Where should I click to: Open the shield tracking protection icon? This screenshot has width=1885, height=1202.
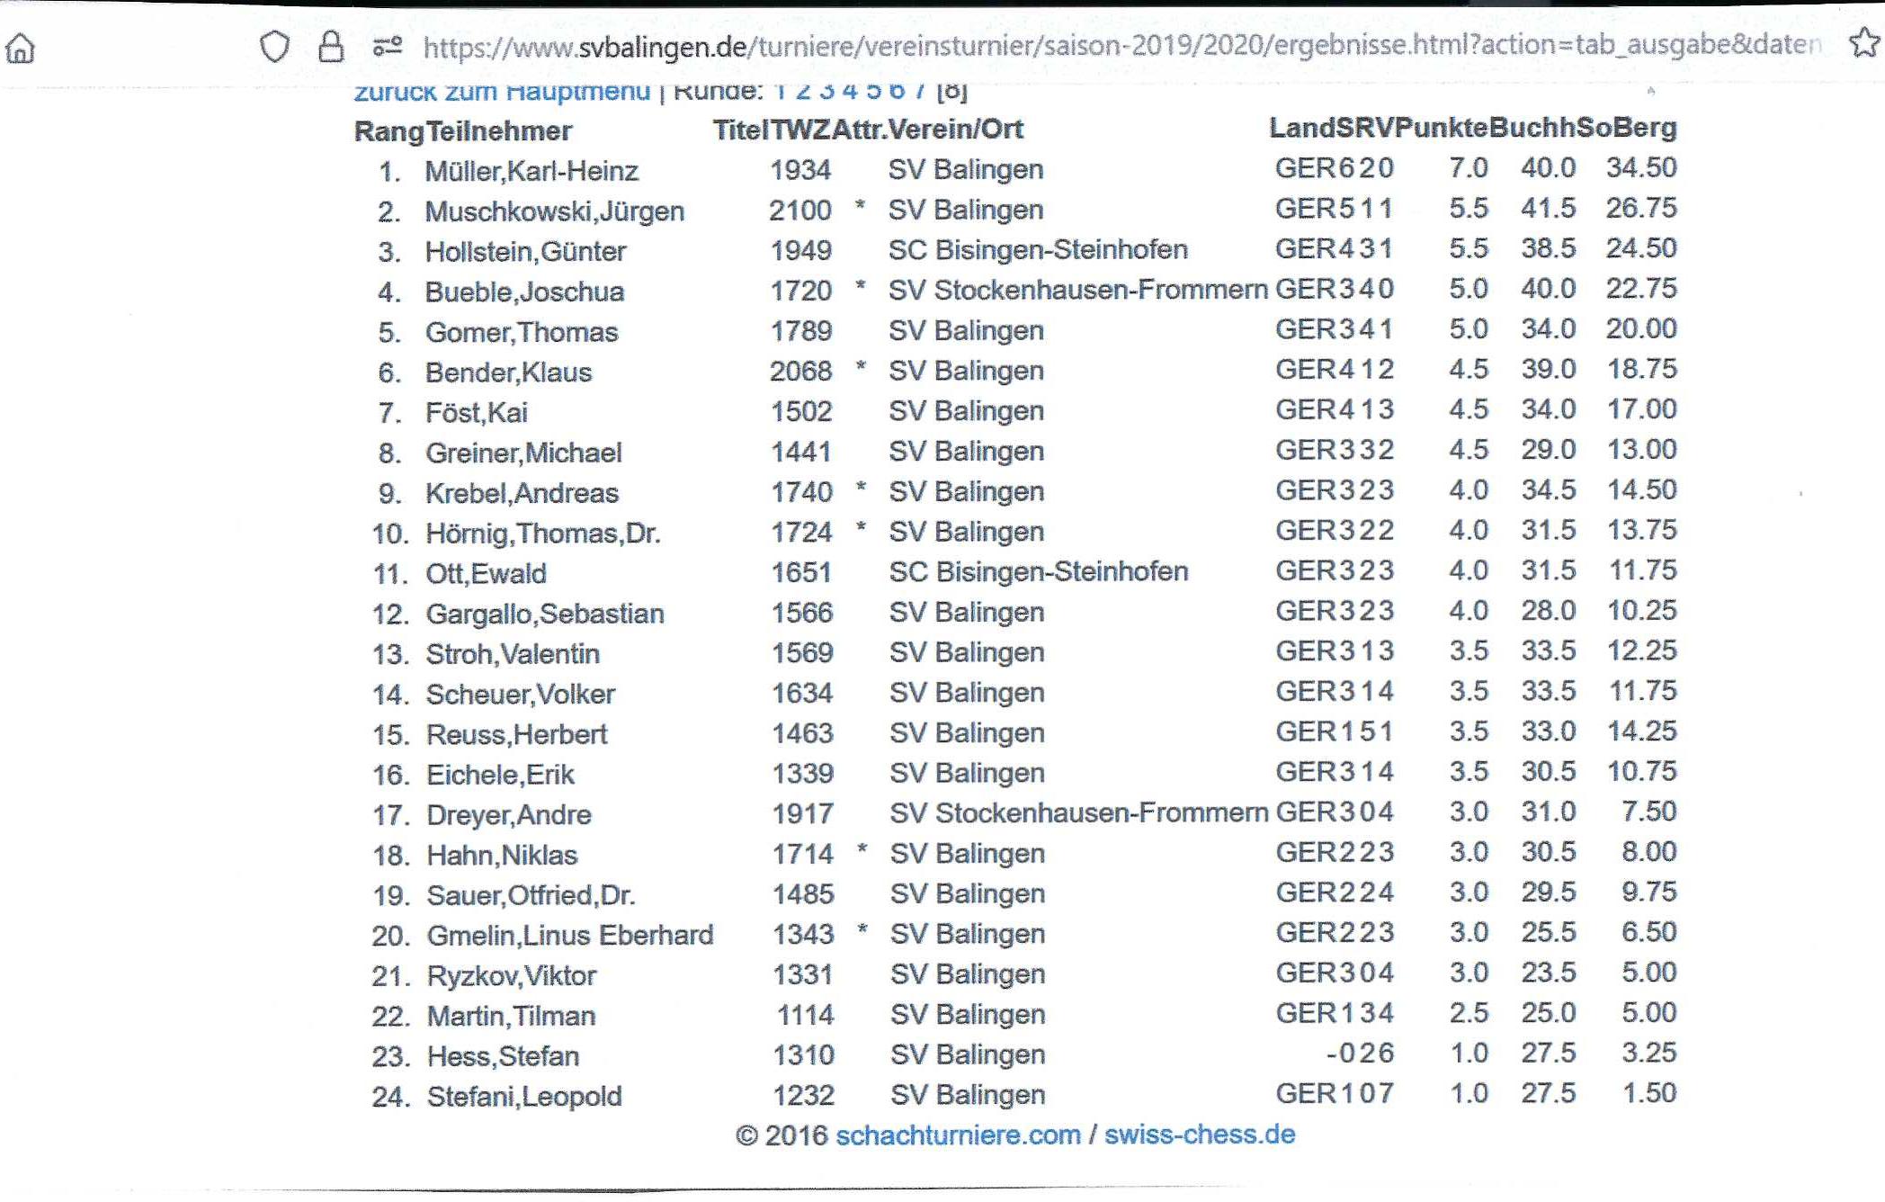274,47
